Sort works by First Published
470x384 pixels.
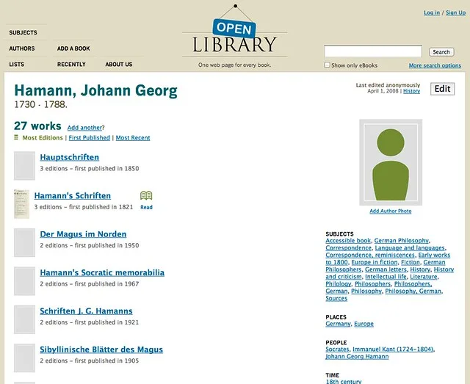(90, 138)
